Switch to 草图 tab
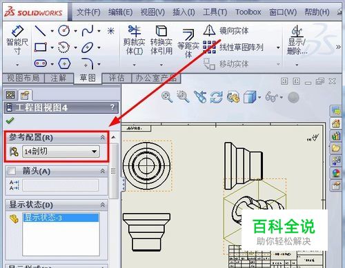The image size is (345, 268). [88, 79]
